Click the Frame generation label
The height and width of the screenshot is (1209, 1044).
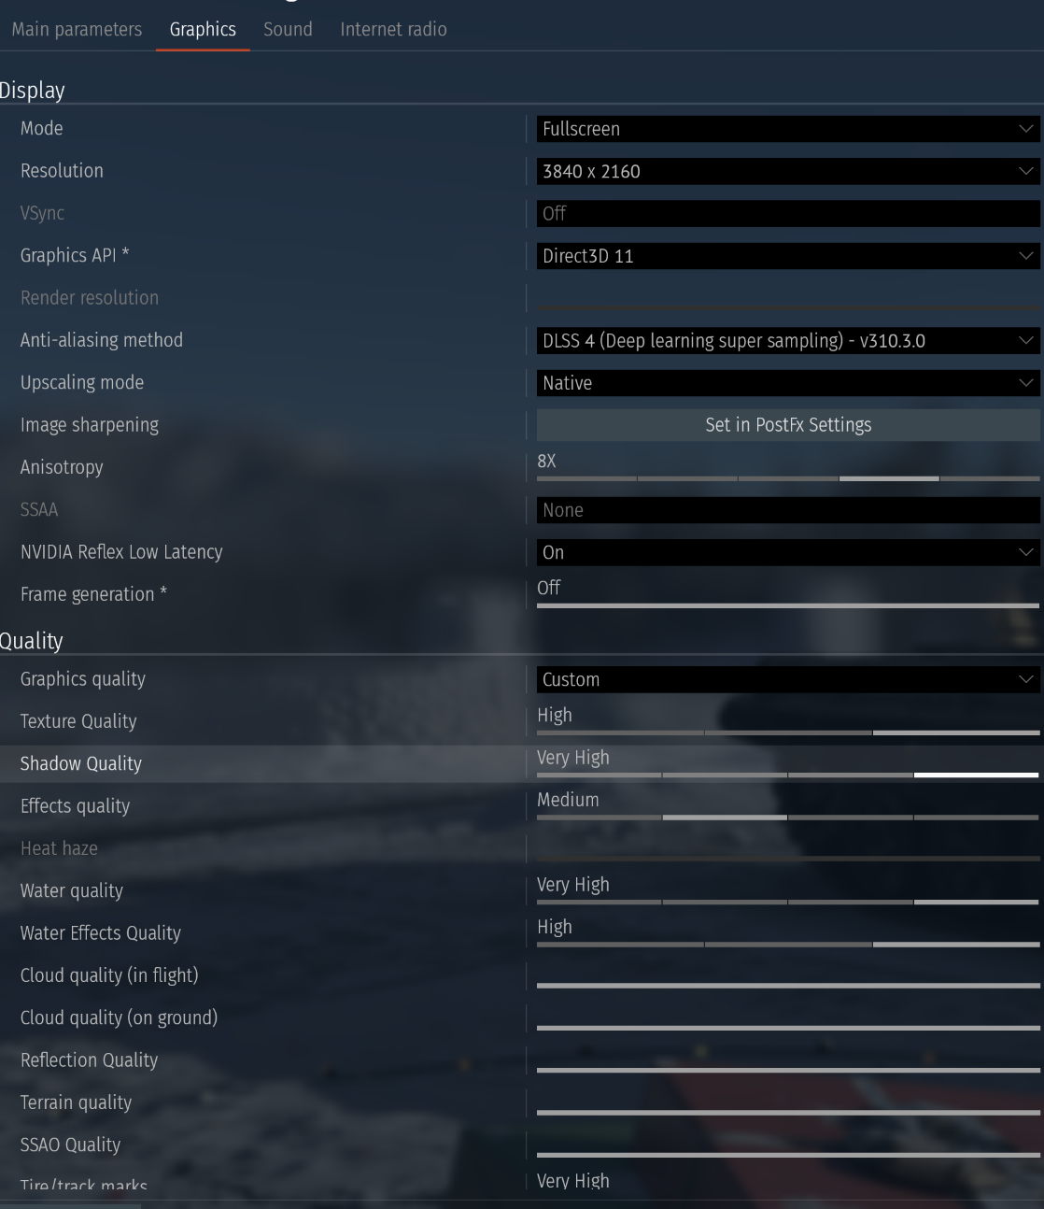93,594
